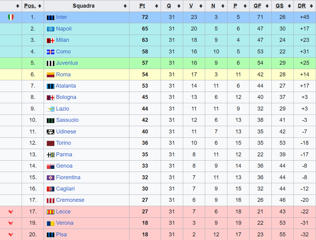Click the Cagliari flag icon
316x240 pixels.
[x=50, y=189]
